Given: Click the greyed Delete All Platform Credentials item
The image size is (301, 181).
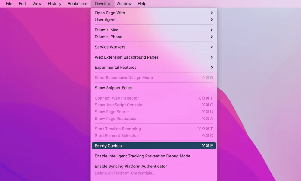Looking at the screenshot, I should [x=154, y=173].
